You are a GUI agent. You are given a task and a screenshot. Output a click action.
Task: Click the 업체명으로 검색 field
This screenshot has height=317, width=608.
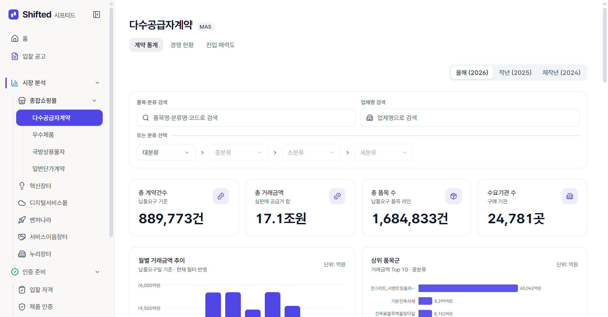click(470, 118)
